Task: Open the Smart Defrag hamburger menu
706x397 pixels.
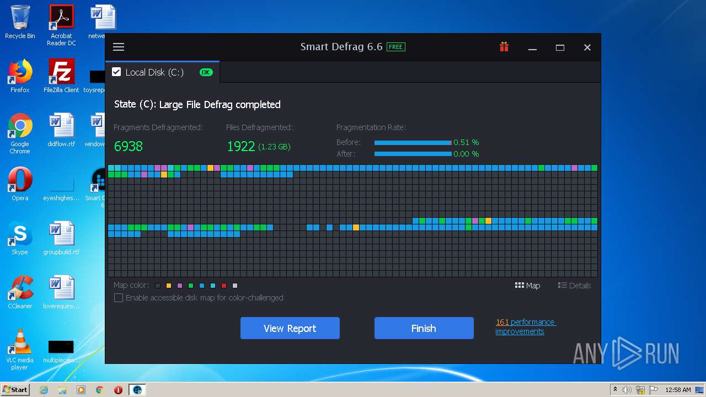Action: coord(119,47)
